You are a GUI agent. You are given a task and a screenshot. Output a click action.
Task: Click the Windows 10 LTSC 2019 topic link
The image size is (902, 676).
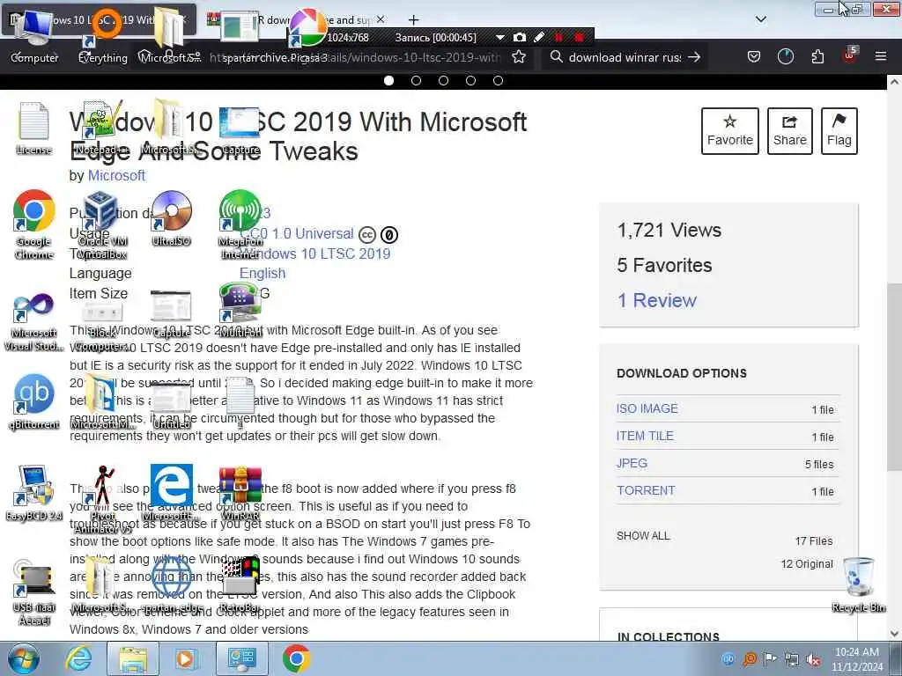[x=315, y=253]
